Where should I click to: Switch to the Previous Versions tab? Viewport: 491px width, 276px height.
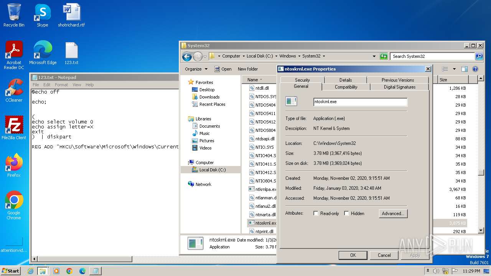tap(398, 80)
